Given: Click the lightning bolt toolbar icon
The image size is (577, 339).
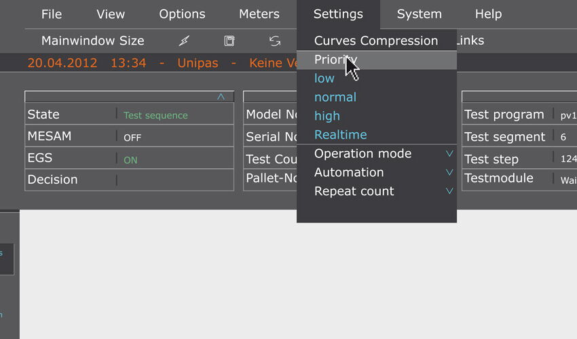Looking at the screenshot, I should tap(185, 41).
